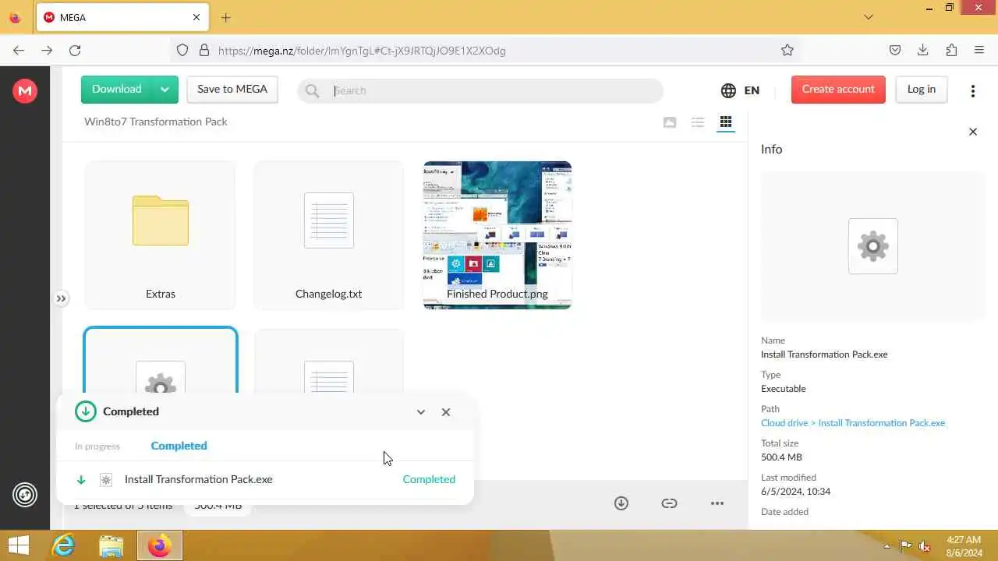This screenshot has height=561, width=998.
Task: Click the Create account button
Action: tap(838, 90)
